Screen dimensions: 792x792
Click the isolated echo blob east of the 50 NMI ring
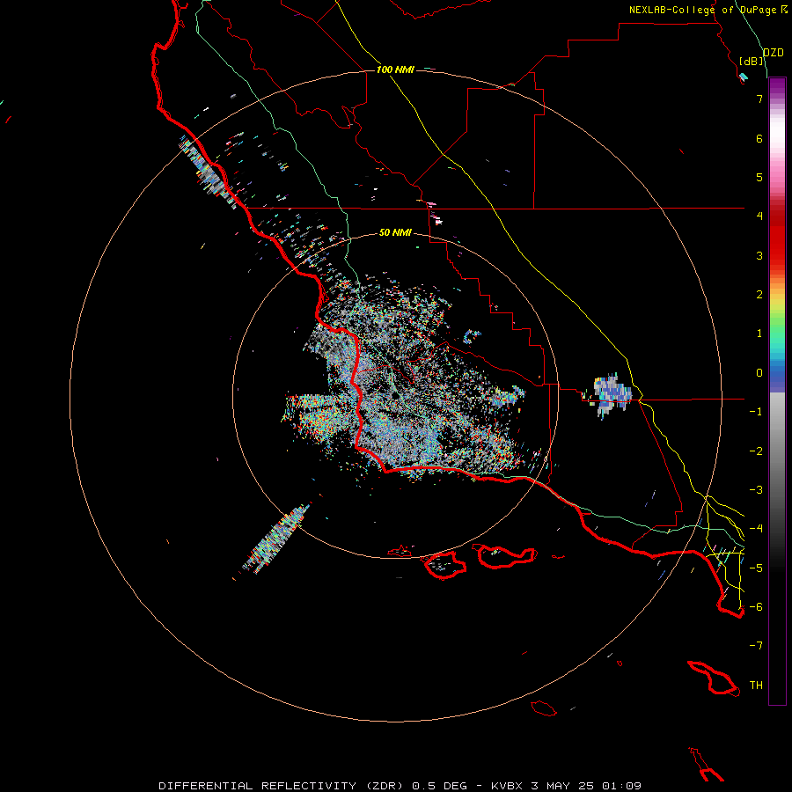[612, 394]
